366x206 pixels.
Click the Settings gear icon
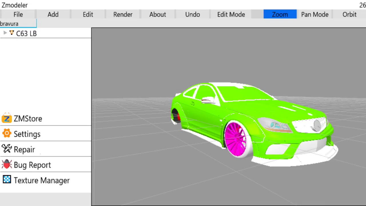[7, 133]
